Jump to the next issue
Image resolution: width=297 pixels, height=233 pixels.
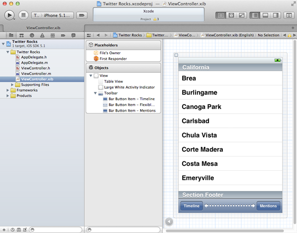[x=294, y=35]
